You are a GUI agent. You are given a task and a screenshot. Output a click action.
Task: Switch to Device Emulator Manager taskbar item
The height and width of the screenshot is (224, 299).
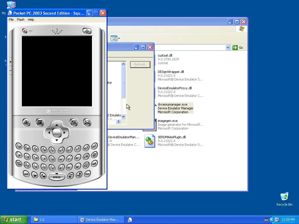pyautogui.click(x=101, y=220)
